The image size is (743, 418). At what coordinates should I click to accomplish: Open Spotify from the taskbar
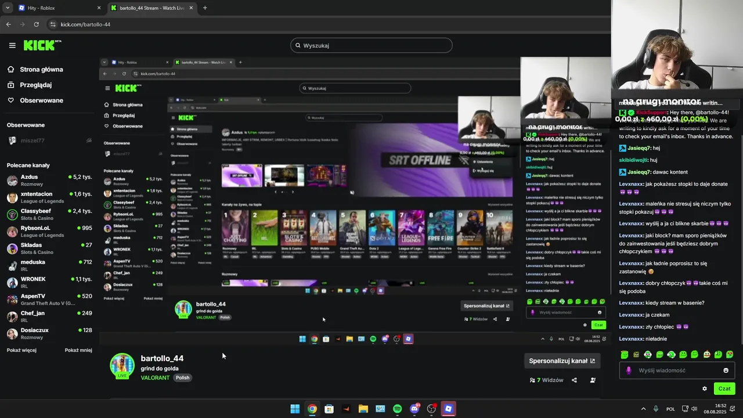(x=398, y=409)
